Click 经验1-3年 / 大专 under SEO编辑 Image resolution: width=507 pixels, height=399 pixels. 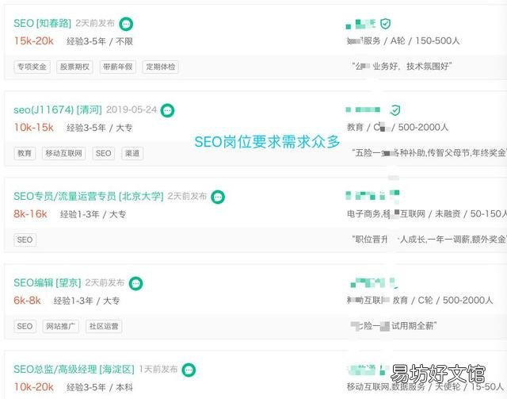click(86, 301)
